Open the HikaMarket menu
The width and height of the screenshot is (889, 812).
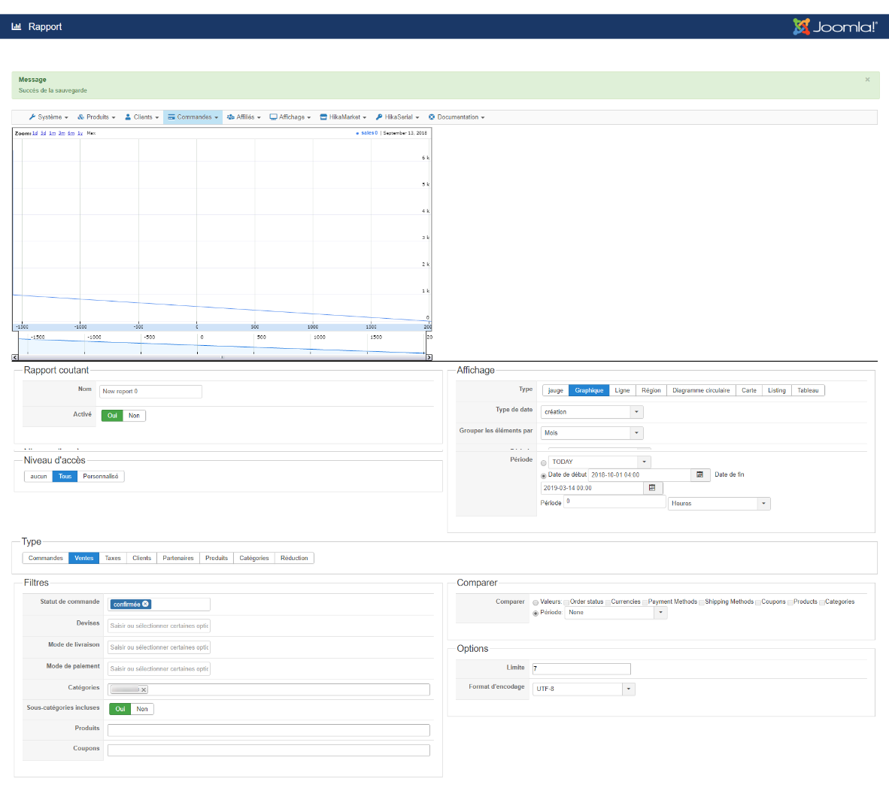(343, 117)
